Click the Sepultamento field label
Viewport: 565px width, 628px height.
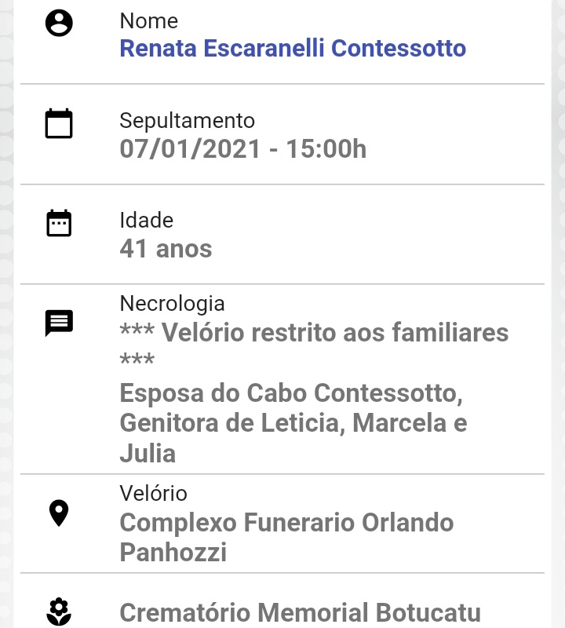point(187,121)
